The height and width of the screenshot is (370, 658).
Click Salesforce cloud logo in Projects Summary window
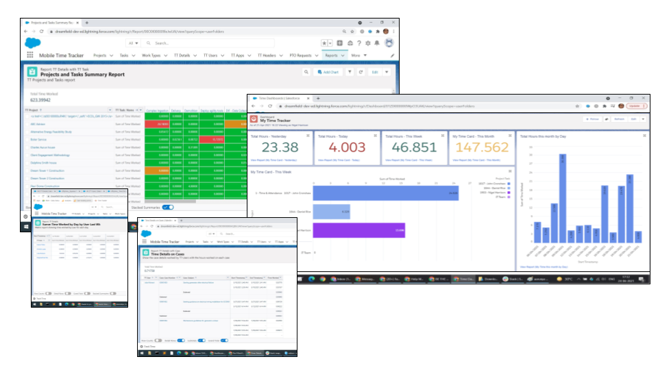(x=33, y=42)
